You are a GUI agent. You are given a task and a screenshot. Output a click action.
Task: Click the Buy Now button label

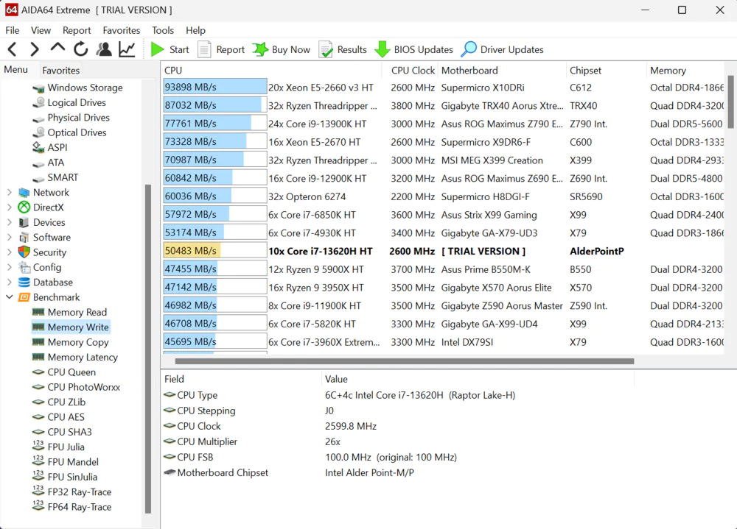point(290,50)
